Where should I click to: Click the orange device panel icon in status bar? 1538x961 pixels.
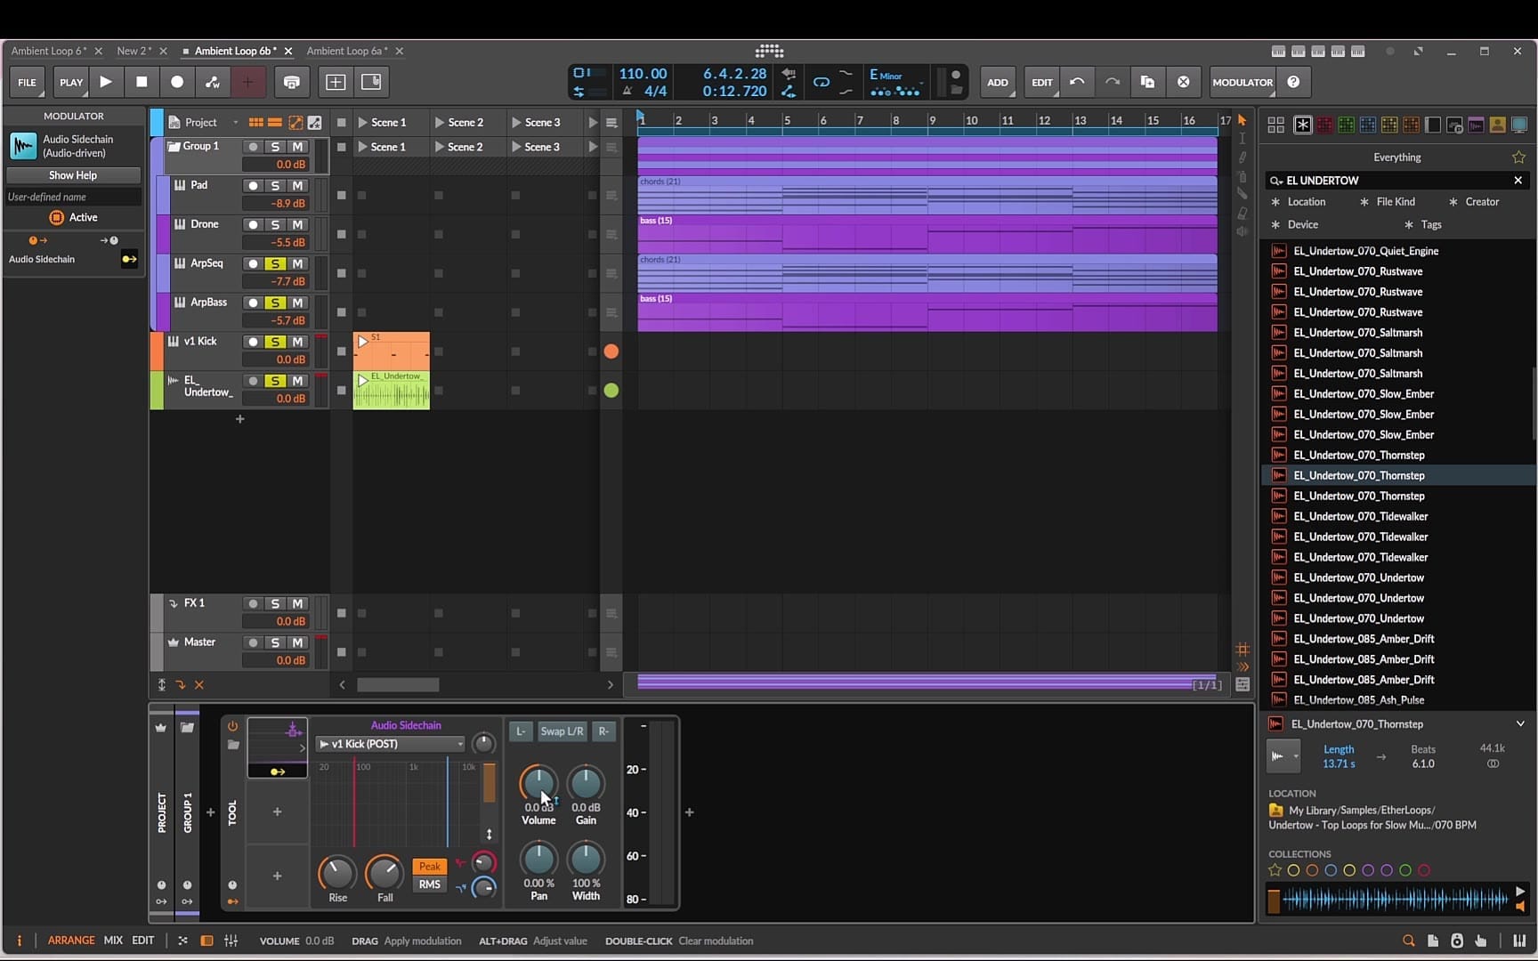pos(206,941)
